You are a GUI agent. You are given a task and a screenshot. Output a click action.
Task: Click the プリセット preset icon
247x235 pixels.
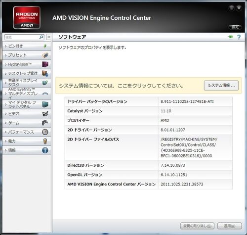tap(45, 55)
